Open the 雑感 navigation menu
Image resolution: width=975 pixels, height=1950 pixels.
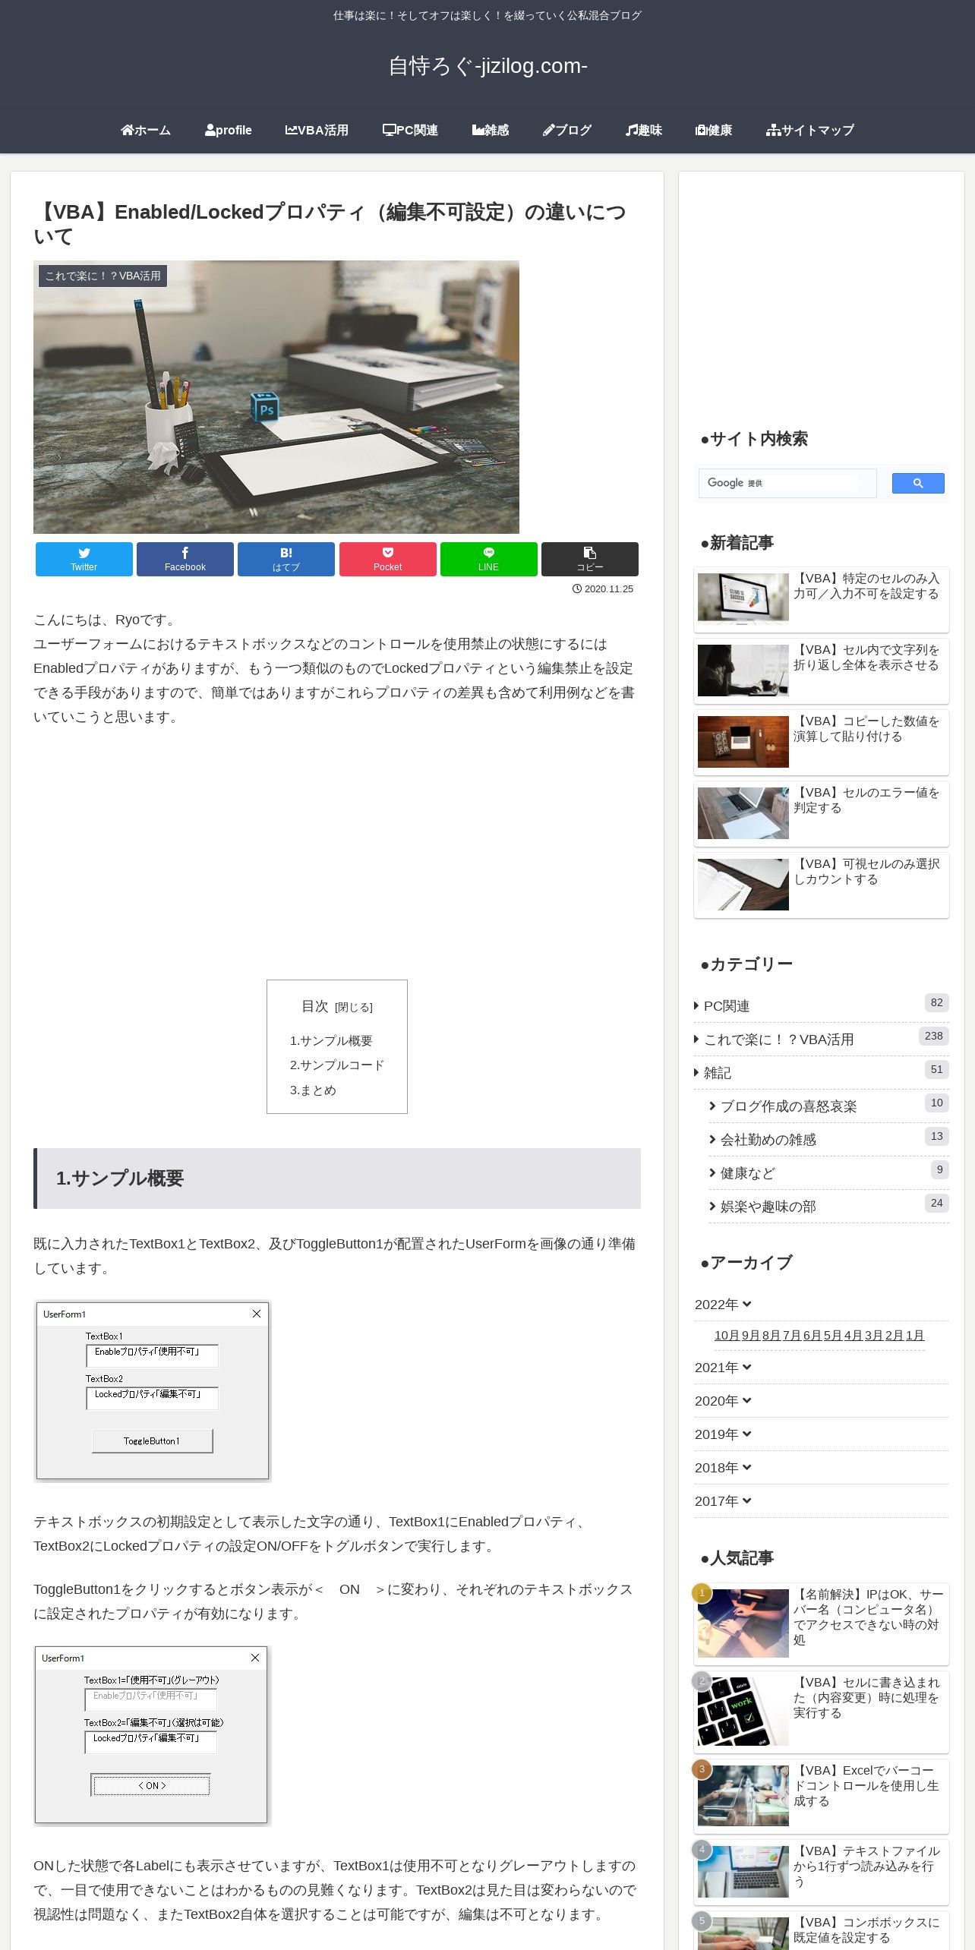[491, 130]
